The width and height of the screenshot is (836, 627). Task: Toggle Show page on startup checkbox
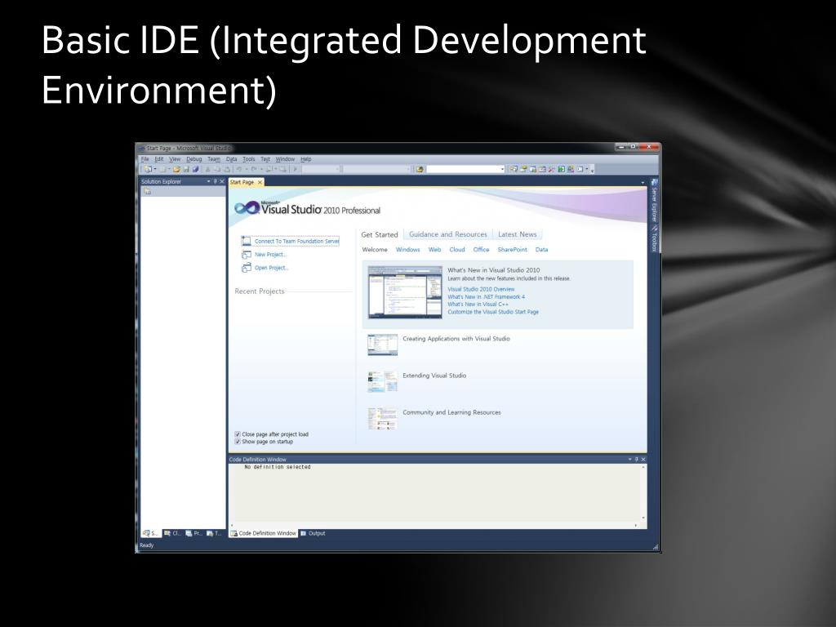[x=238, y=442]
